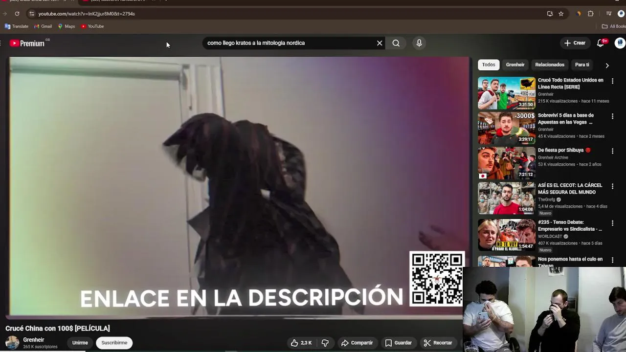Click the Crear button

click(x=575, y=43)
